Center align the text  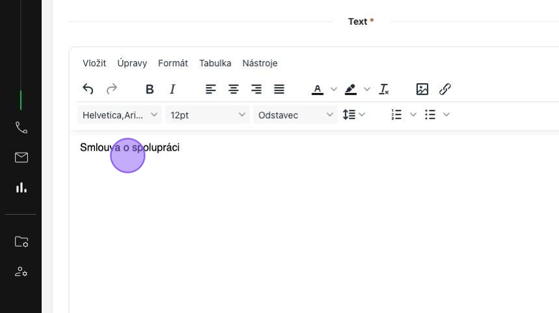[233, 89]
